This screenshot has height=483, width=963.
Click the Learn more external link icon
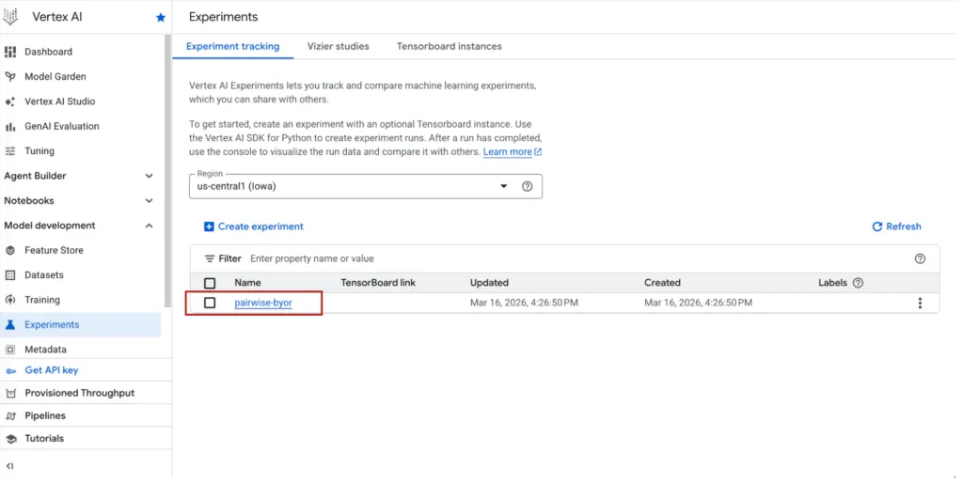point(538,151)
